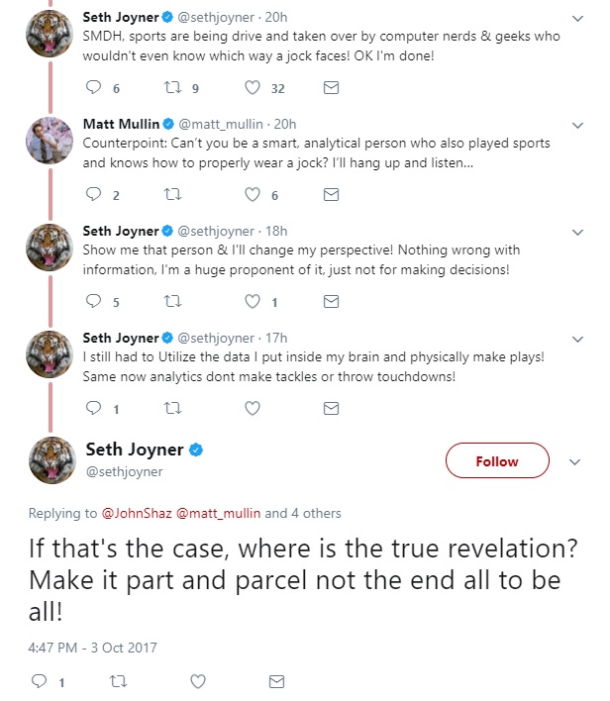Like the 'Show me that person' tweet
610x701 pixels.
coord(253,301)
